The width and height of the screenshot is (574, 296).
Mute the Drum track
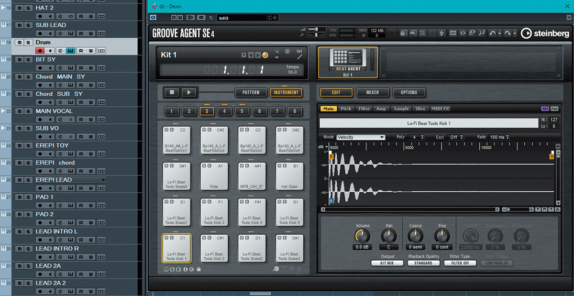pos(20,43)
